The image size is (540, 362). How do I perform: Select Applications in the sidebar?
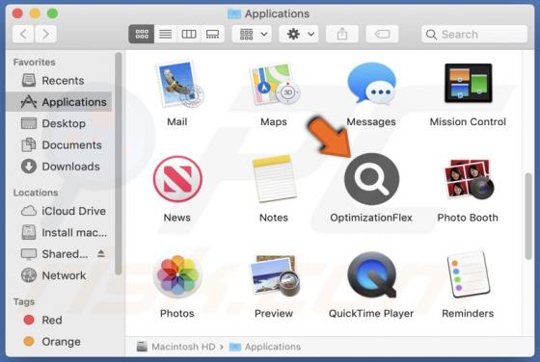59,102
